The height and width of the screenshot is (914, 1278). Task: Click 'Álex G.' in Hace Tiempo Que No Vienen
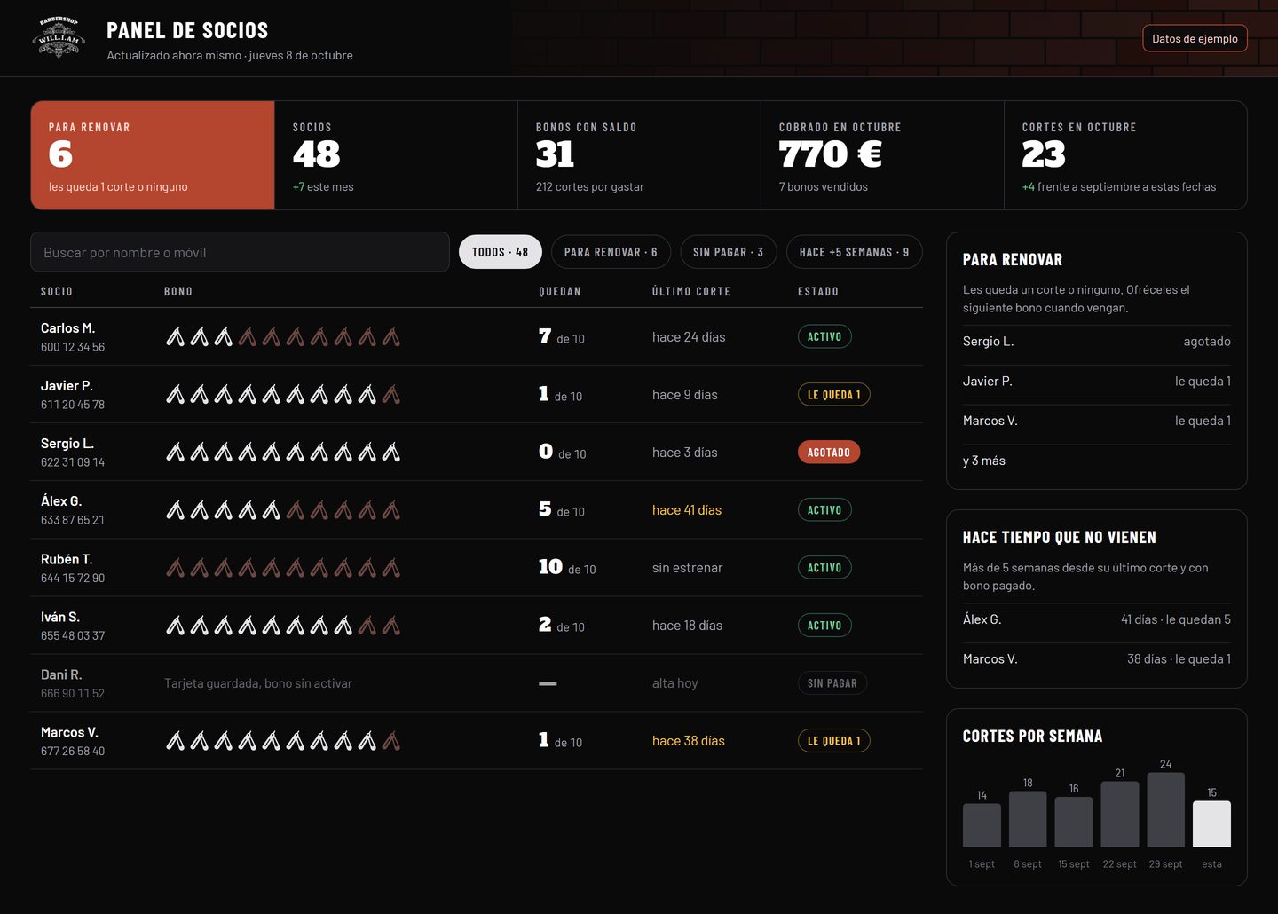(982, 619)
